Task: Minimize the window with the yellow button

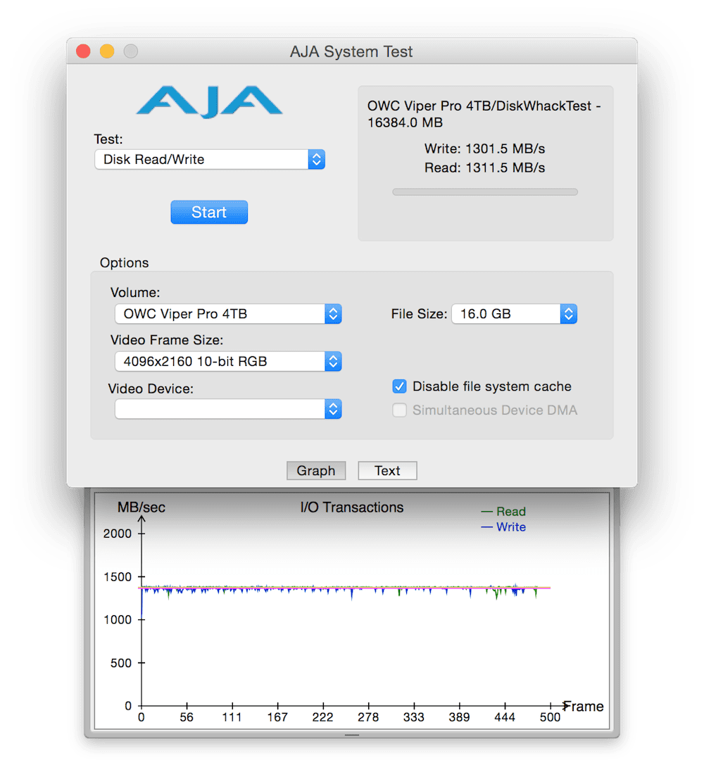Action: [106, 51]
